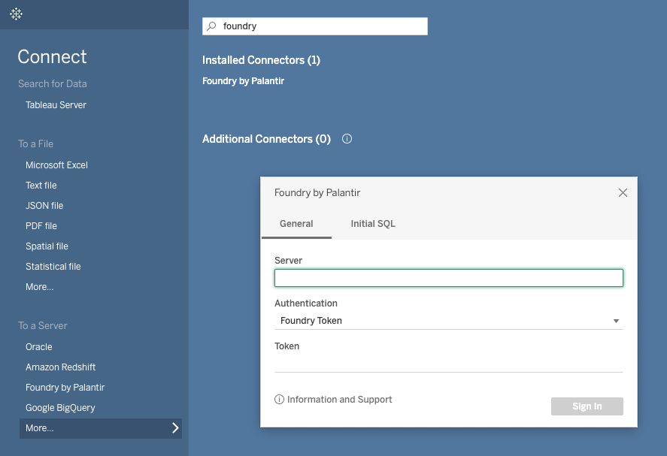Select Foundry by Palantir installed connector
The width and height of the screenshot is (667, 456).
tap(244, 81)
